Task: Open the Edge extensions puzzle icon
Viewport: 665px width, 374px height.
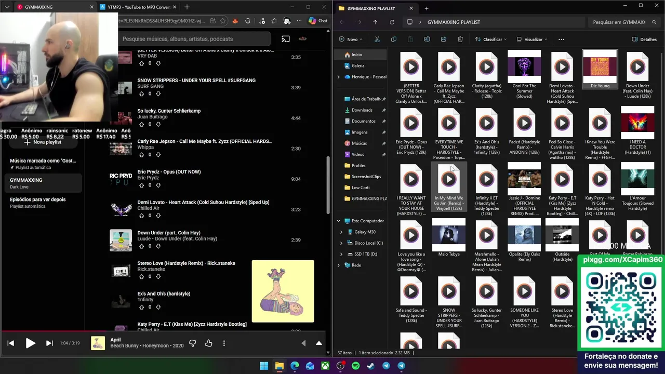Action: 248,21
